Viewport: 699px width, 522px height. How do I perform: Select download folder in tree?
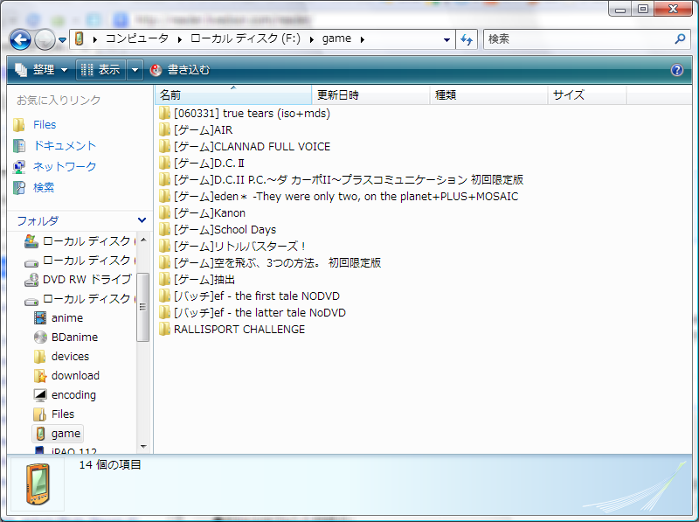75,375
